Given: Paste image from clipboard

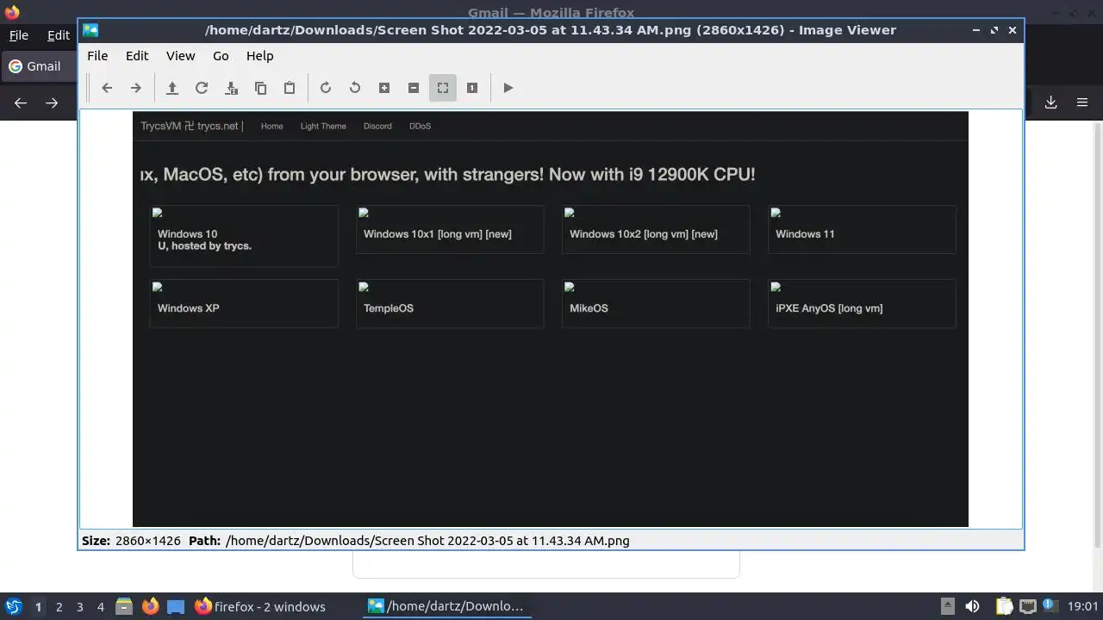Looking at the screenshot, I should click(x=290, y=88).
